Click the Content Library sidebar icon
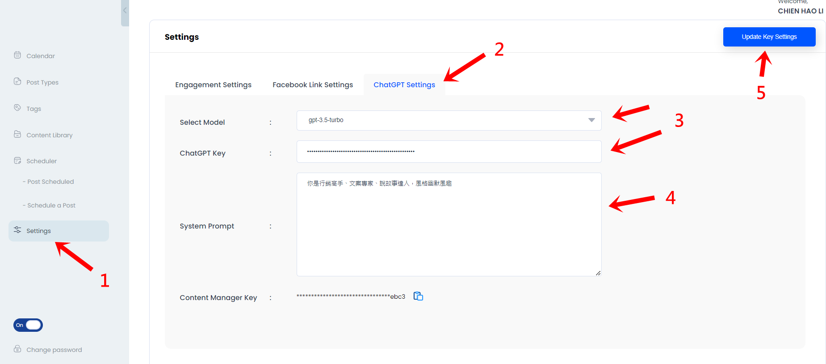 [17, 134]
